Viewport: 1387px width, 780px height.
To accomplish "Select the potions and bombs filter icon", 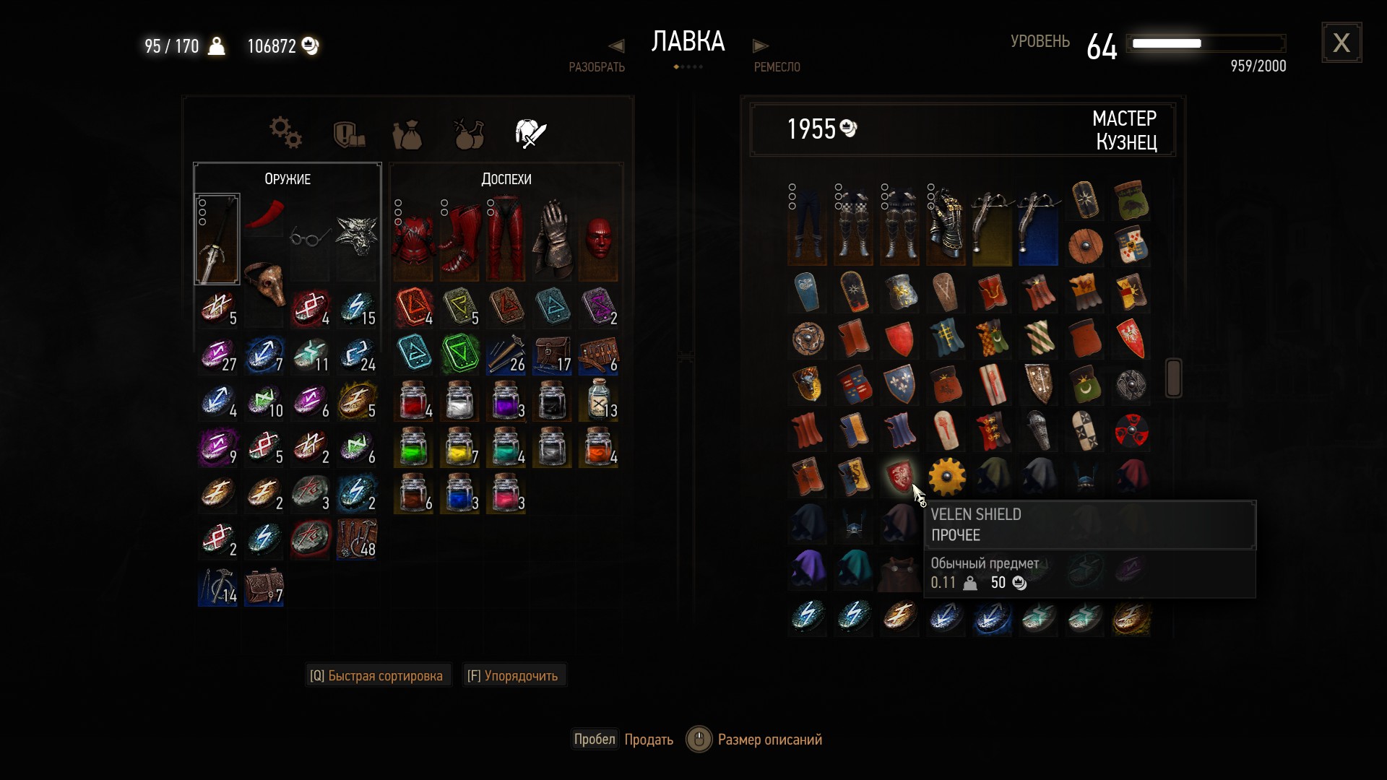I will click(469, 134).
